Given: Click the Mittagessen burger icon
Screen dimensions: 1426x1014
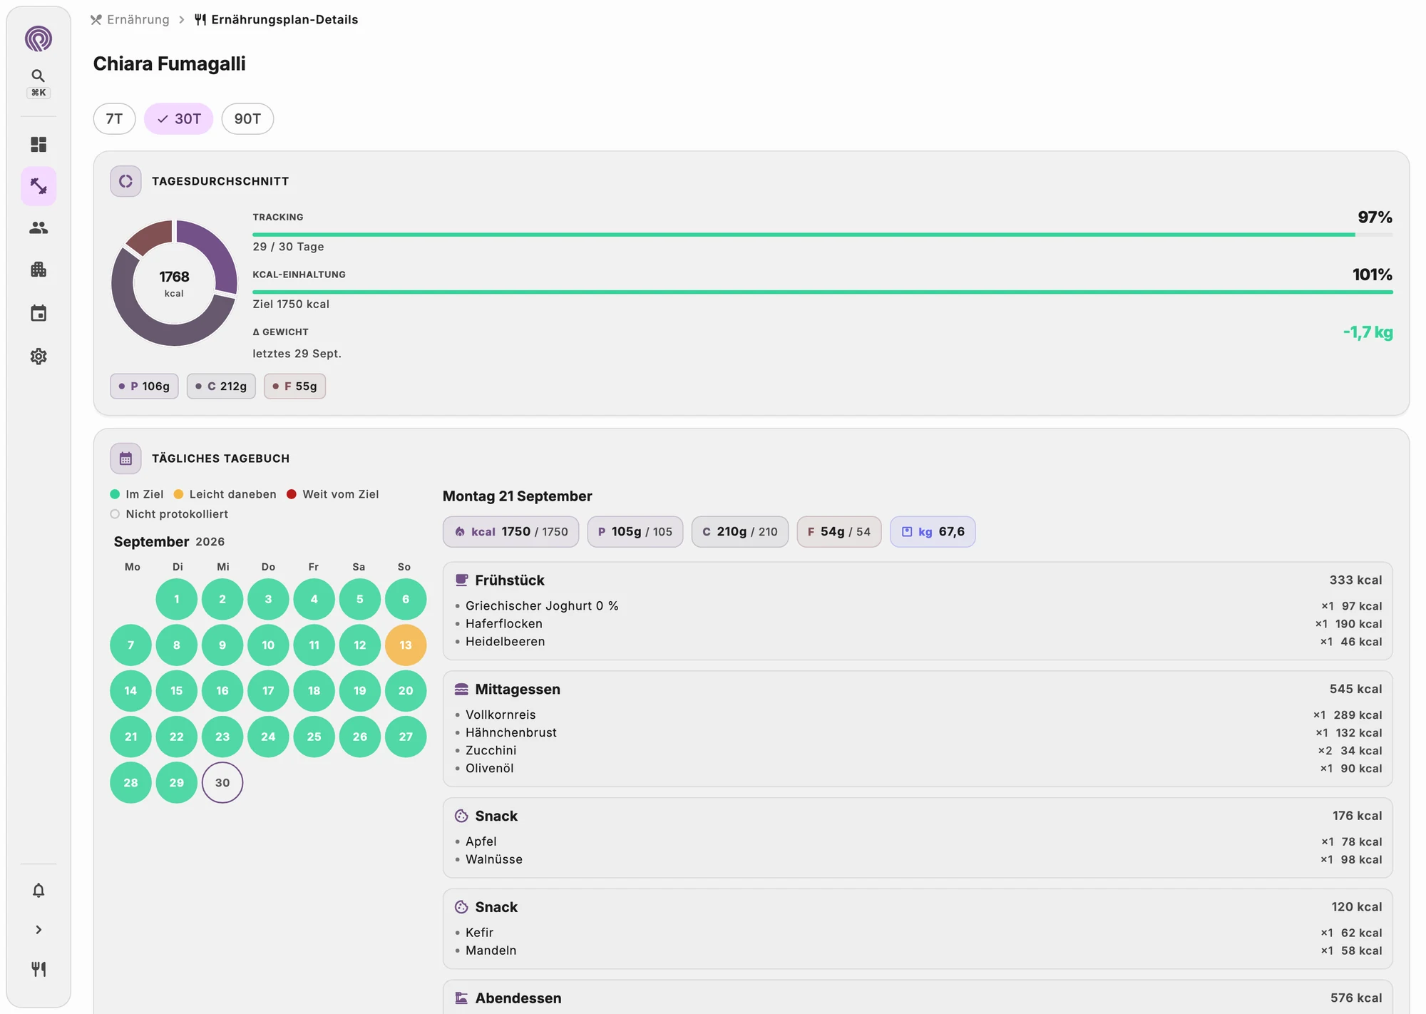Looking at the screenshot, I should click(x=461, y=690).
